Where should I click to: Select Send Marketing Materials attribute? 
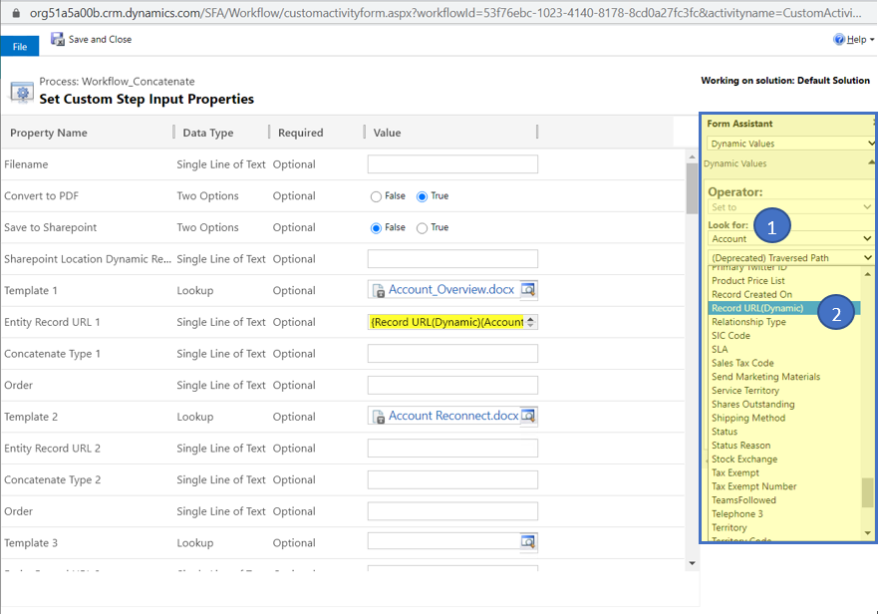[x=765, y=377]
